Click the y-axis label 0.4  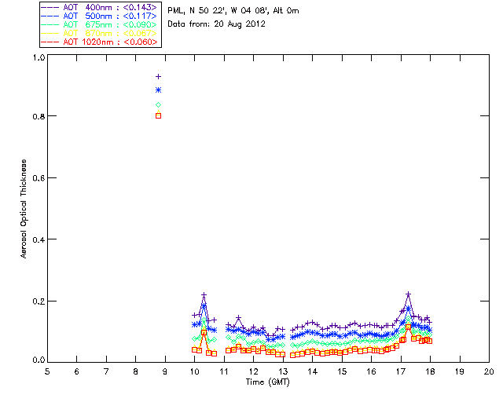pyautogui.click(x=39, y=239)
